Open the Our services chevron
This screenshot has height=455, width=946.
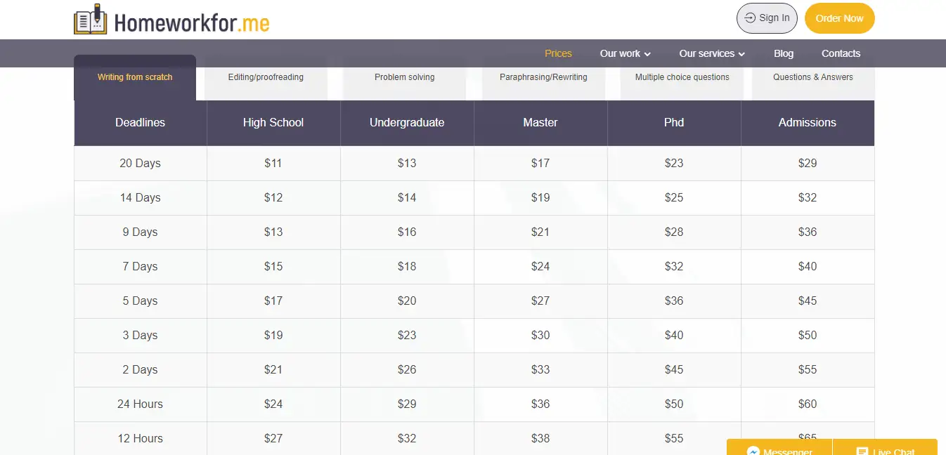743,53
